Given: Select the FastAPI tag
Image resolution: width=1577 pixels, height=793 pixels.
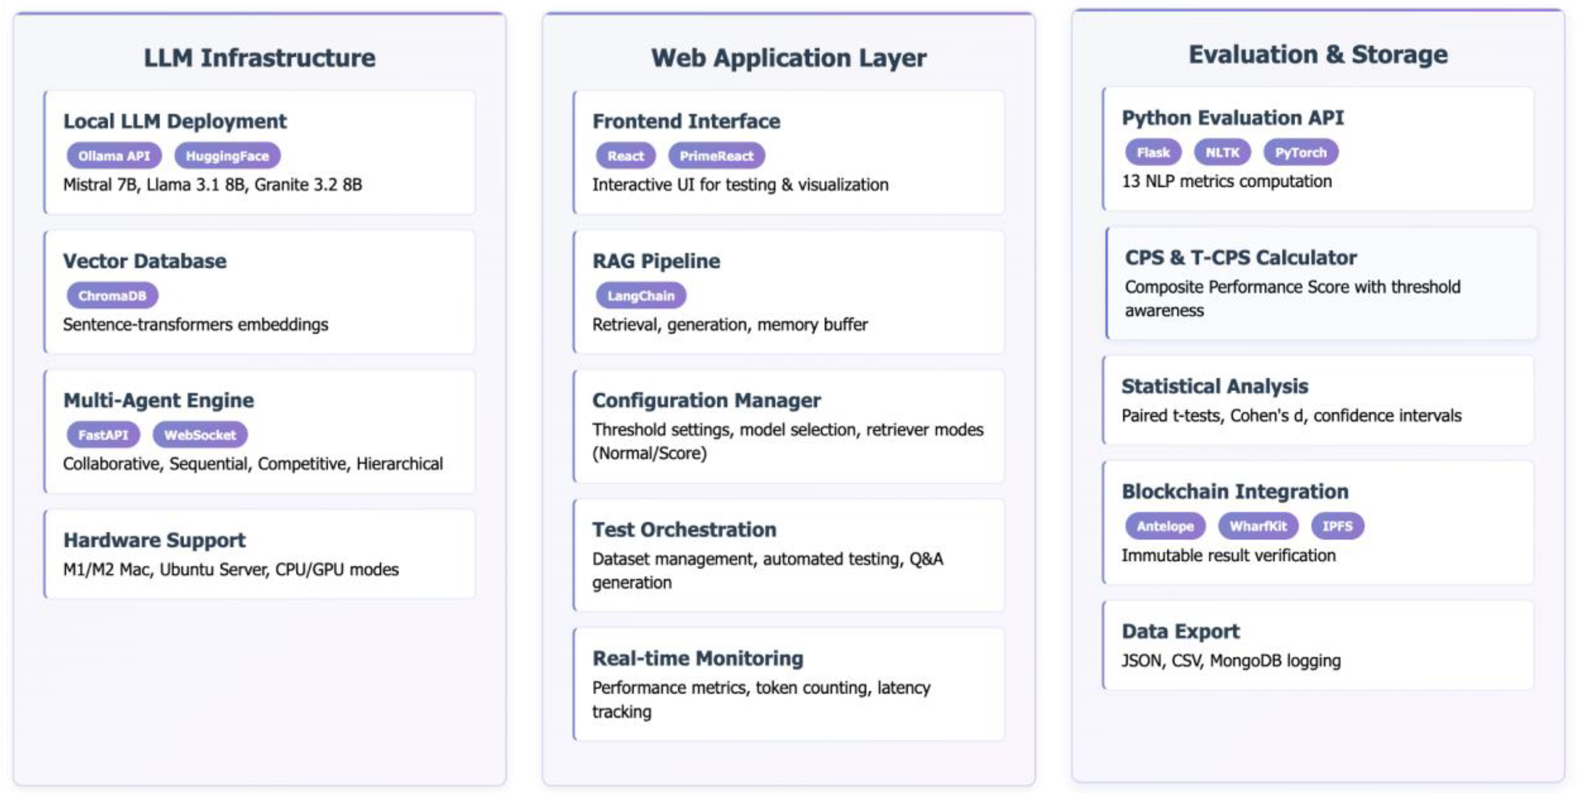Looking at the screenshot, I should tap(103, 435).
